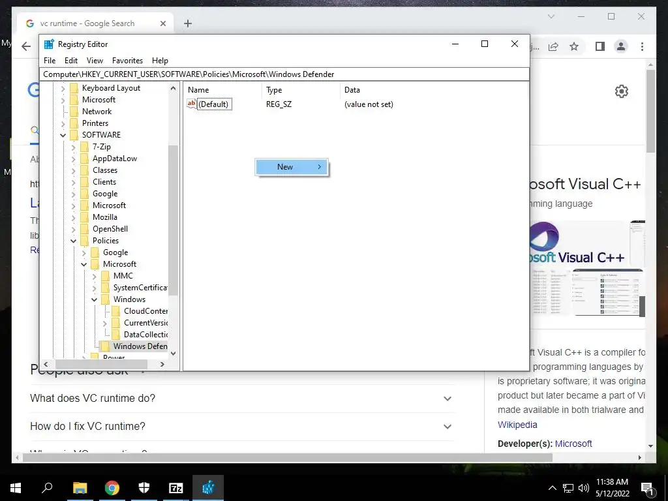Open the Favorites menu in Registry Editor
This screenshot has width=668, height=501.
tap(127, 61)
